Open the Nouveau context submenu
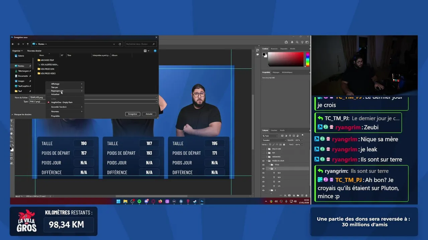The height and width of the screenshot is (240, 428). (65, 111)
